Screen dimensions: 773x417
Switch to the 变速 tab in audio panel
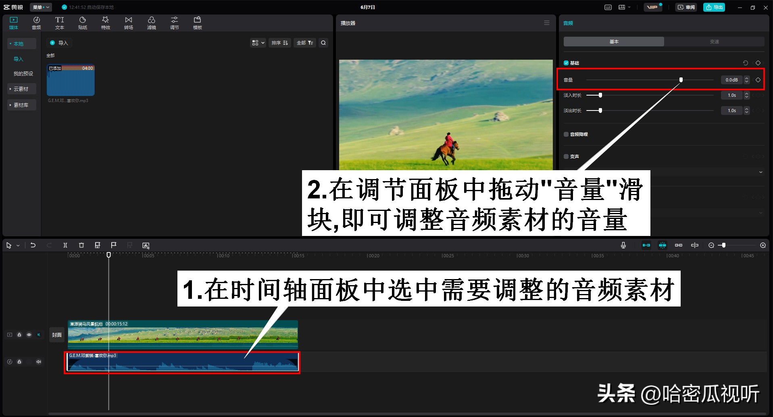[714, 41]
